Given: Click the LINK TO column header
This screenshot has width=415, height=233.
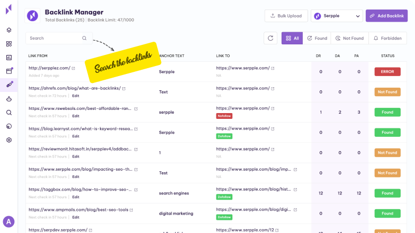Looking at the screenshot, I should [223, 56].
